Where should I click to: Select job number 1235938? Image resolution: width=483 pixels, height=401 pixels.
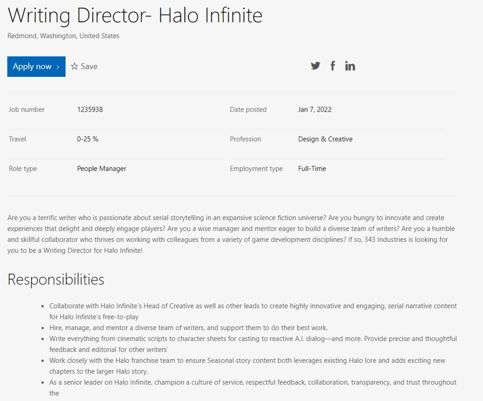(90, 109)
